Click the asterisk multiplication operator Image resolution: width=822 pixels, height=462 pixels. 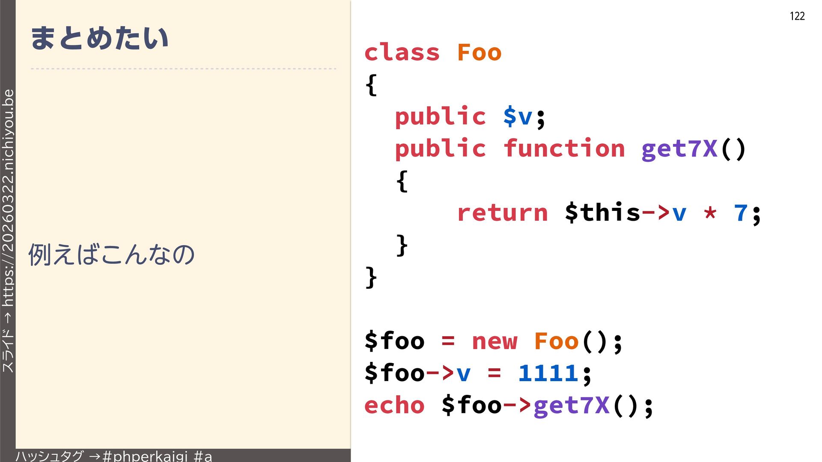point(710,213)
